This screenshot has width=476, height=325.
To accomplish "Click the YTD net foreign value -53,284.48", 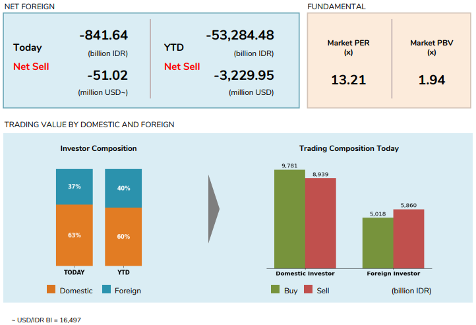I will pyautogui.click(x=240, y=35).
